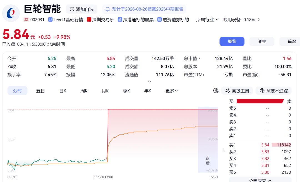Viewport: 300px width, 182px height.
Task: Switch to 简况 tab
Action: pyautogui.click(x=290, y=41)
